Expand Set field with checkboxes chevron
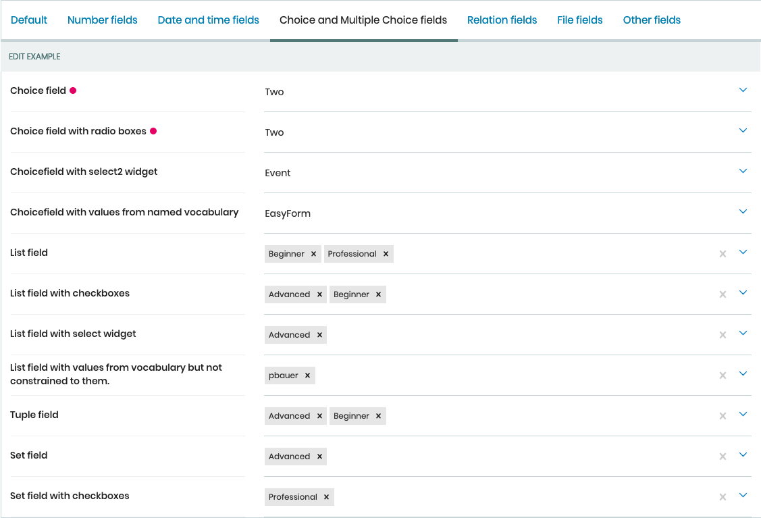Viewport: 761px width, 518px height. 743,495
